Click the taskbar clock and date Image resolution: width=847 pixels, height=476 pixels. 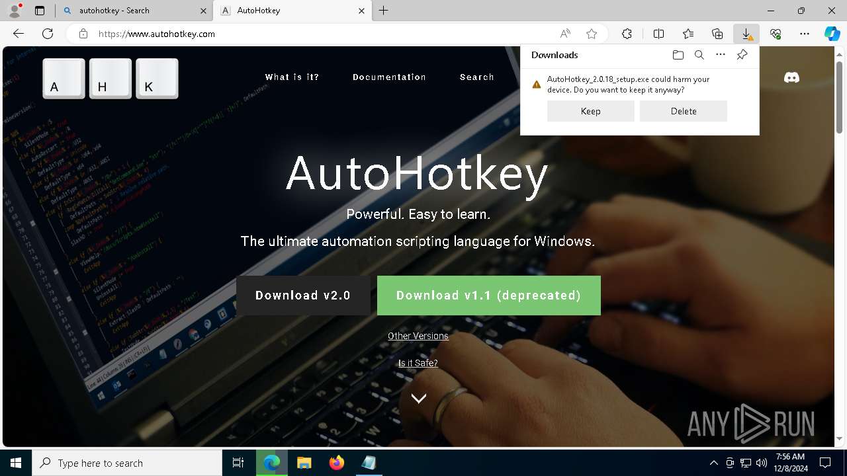(x=790, y=463)
